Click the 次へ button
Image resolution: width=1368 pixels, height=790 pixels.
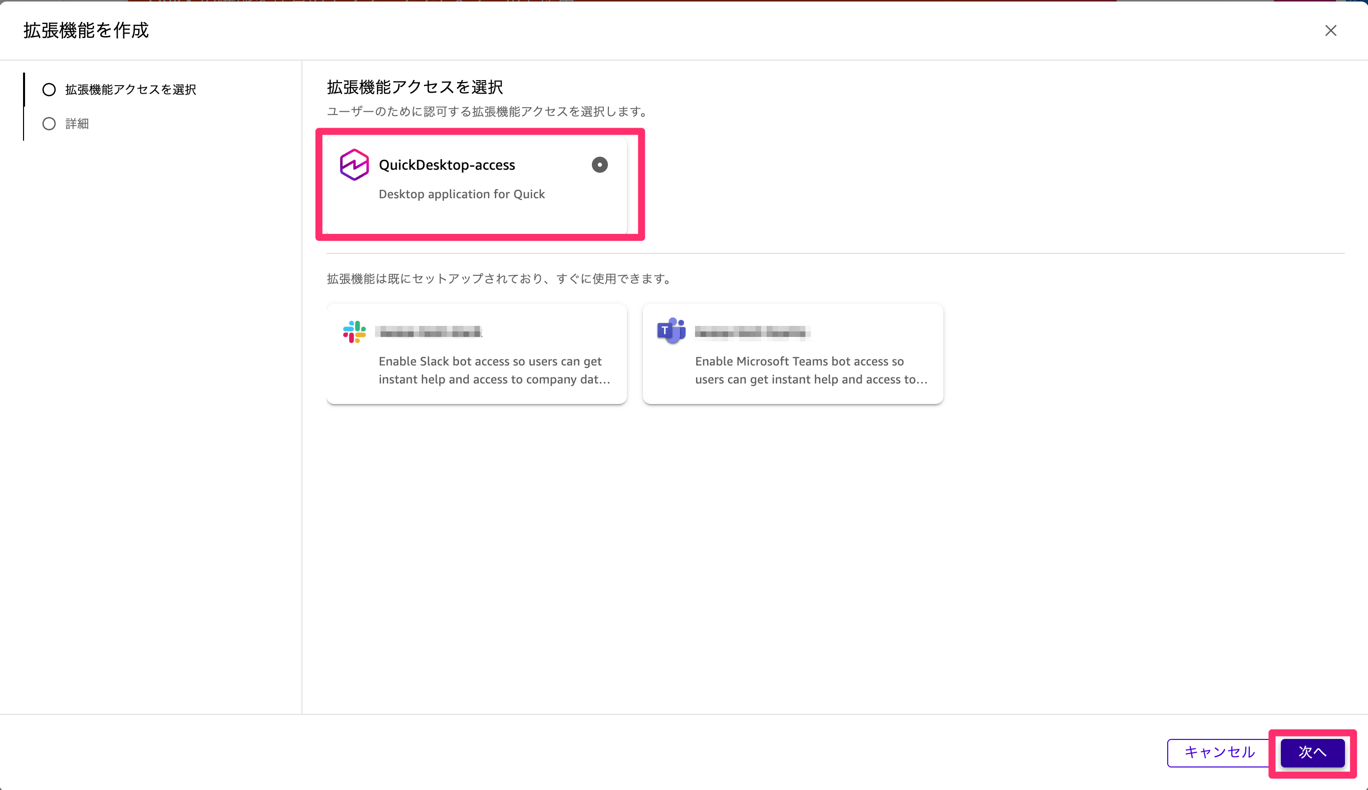coord(1312,752)
